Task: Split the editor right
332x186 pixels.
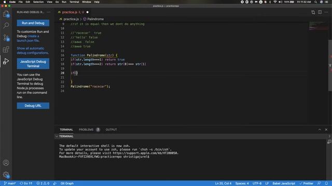Action: pyautogui.click(x=320, y=12)
